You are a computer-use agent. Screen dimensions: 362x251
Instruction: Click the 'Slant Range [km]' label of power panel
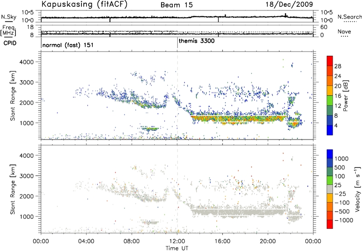13,96
